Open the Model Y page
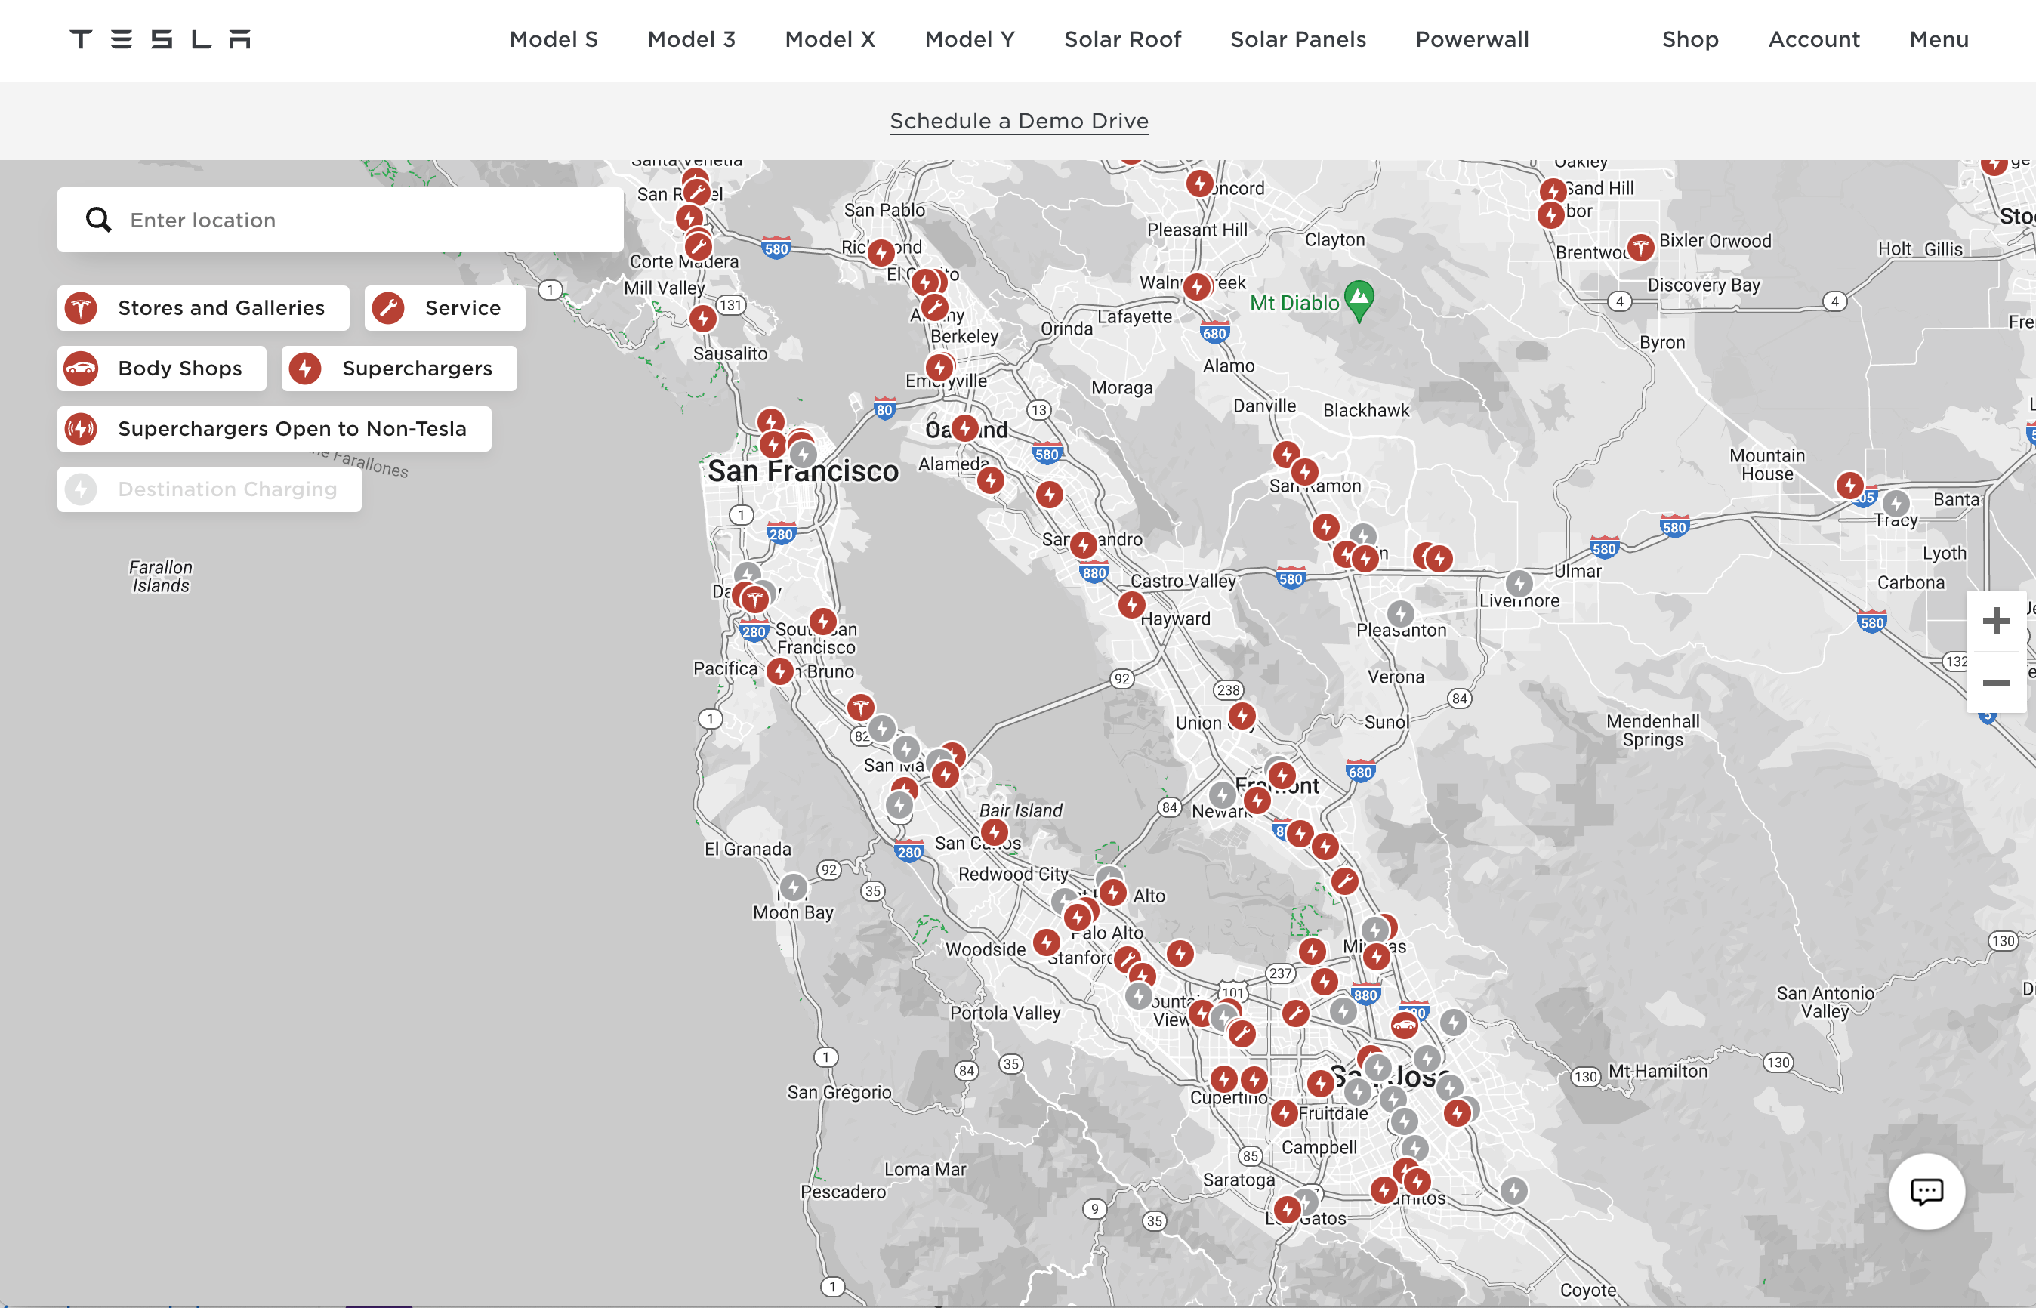 click(970, 39)
